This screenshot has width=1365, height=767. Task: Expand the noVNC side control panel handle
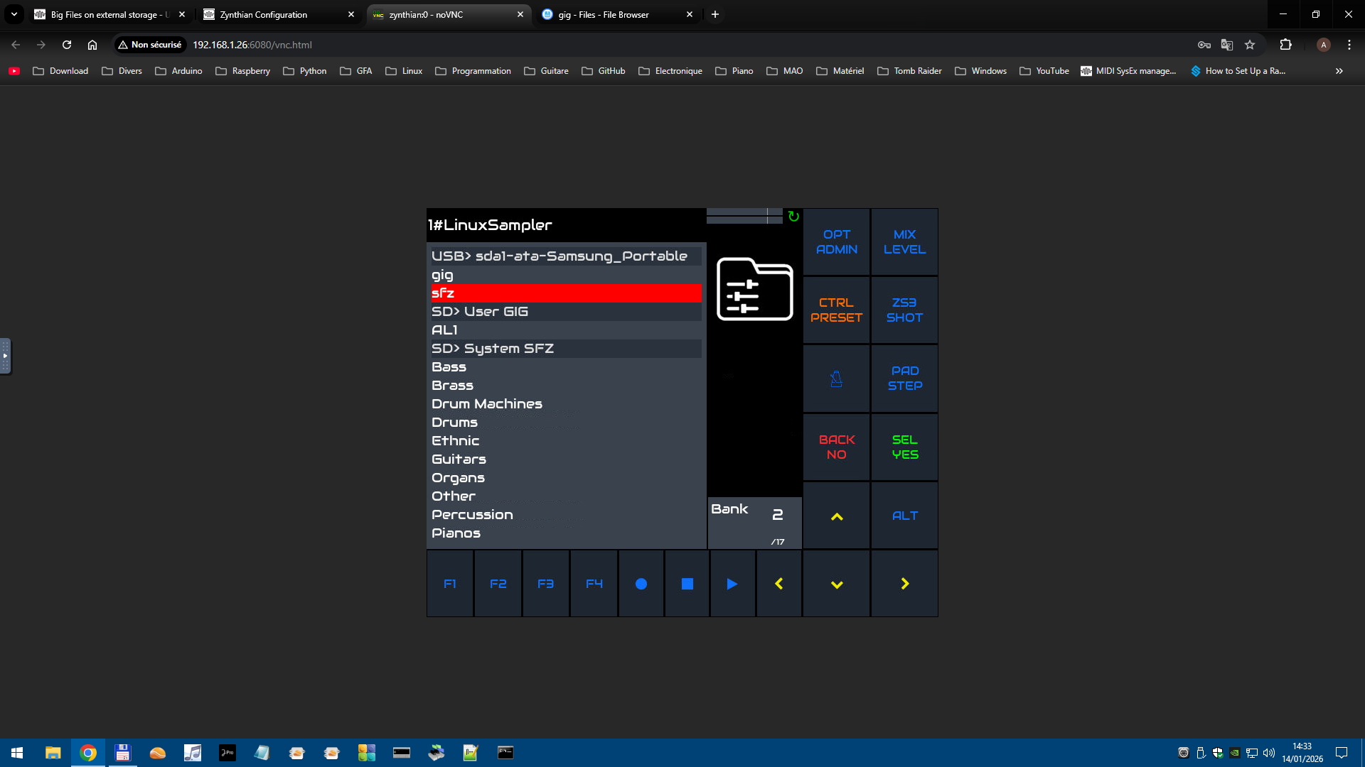(x=5, y=356)
